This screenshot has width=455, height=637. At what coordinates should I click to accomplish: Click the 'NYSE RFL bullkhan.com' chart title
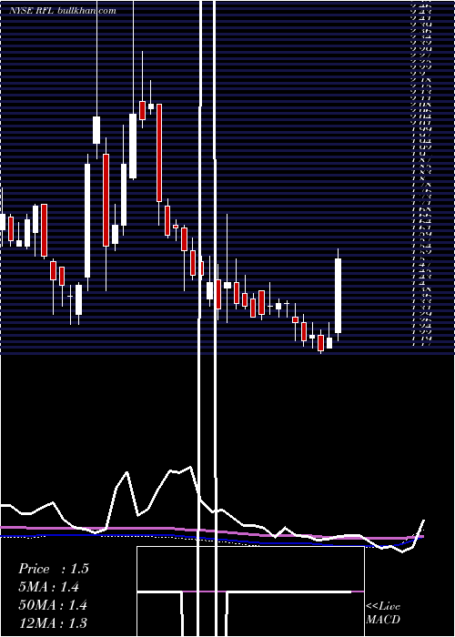[63, 11]
